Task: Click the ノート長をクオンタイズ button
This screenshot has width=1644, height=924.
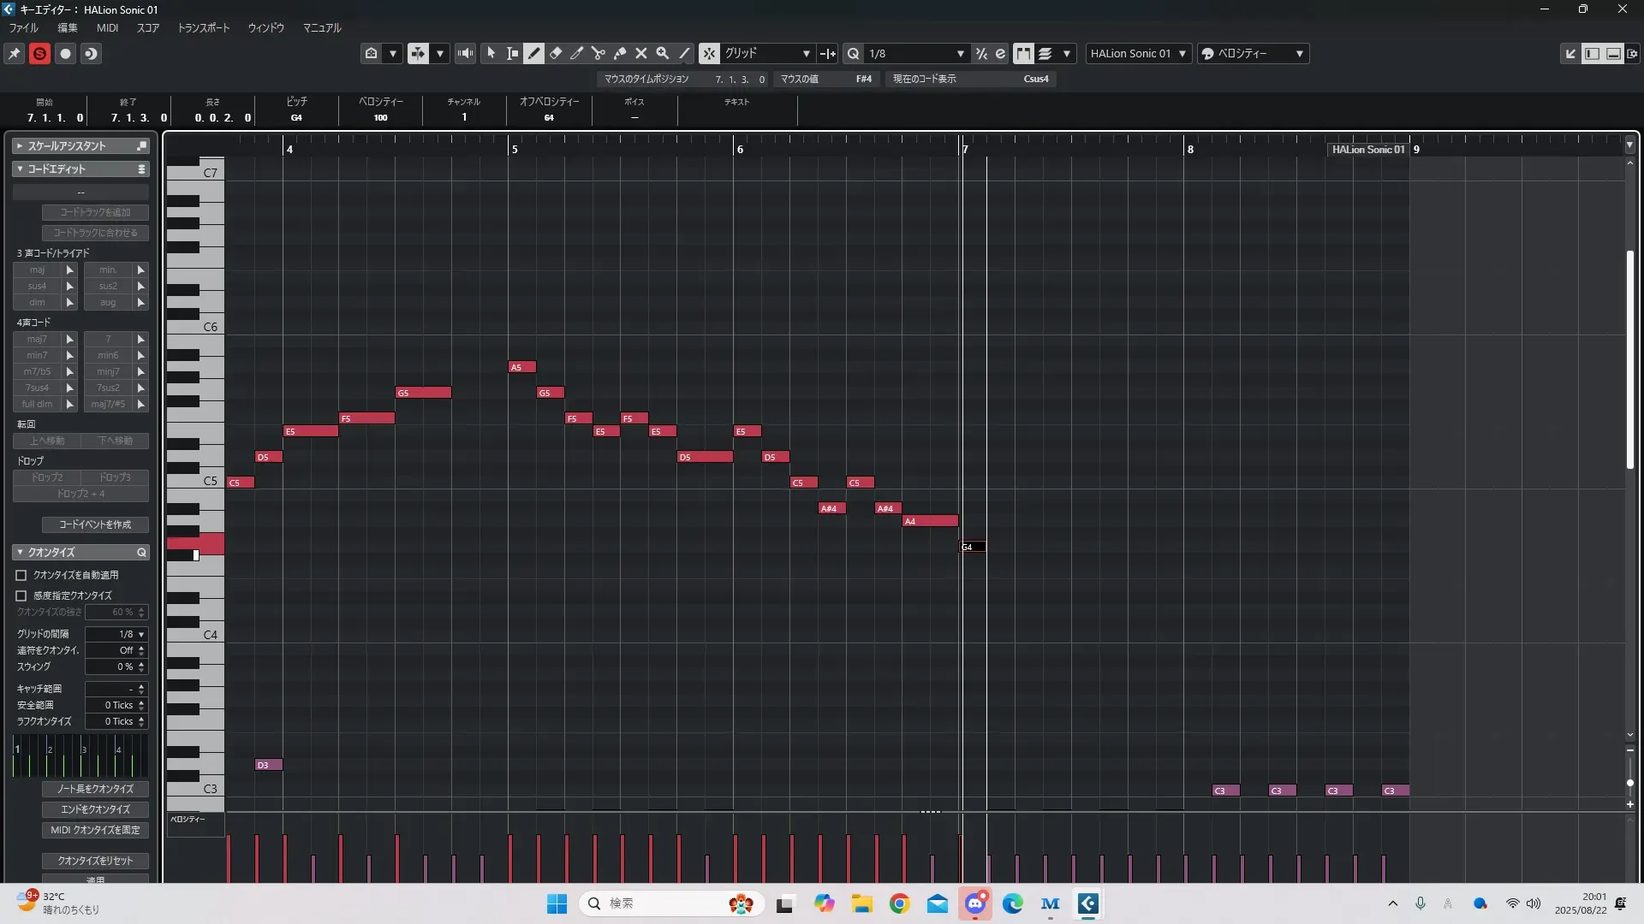Action: click(x=95, y=789)
